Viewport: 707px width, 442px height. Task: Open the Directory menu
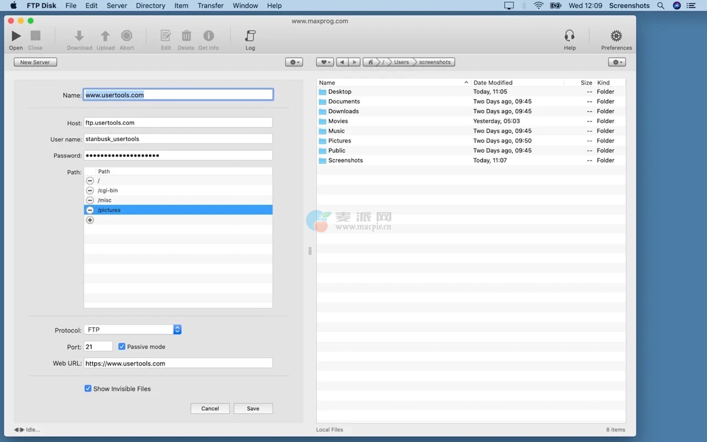click(150, 6)
